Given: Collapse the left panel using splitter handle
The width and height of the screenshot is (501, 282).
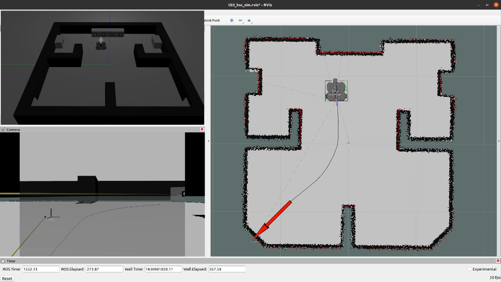Looking at the screenshot, I should (208, 141).
